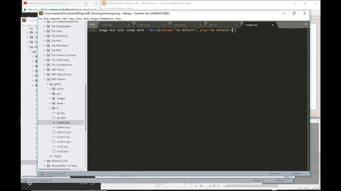Image resolution: width=341 pixels, height=191 pixels.
Task: Click the screens.rpyc file icon
Action: [54, 142]
